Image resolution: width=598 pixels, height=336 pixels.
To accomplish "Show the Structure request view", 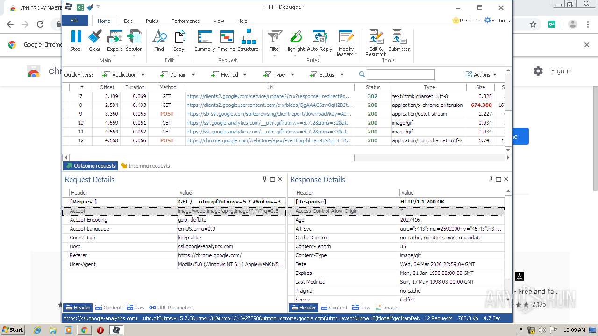I will coord(248,41).
